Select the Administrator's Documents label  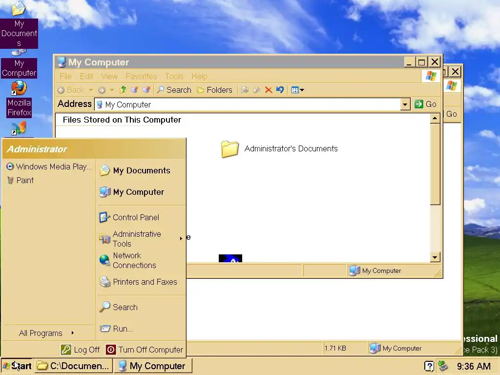pyautogui.click(x=291, y=148)
